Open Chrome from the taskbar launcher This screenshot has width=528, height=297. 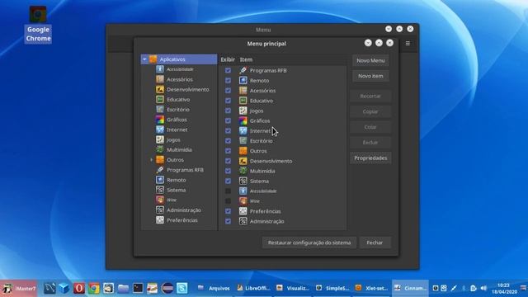(x=93, y=288)
